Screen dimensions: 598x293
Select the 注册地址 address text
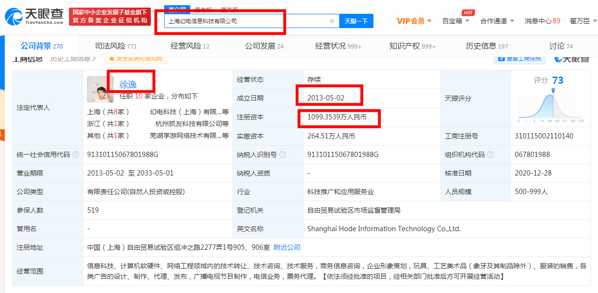tap(178, 247)
